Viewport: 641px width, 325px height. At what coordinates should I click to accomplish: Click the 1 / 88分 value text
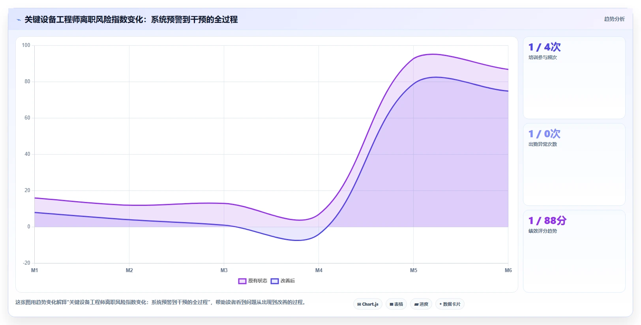547,220
